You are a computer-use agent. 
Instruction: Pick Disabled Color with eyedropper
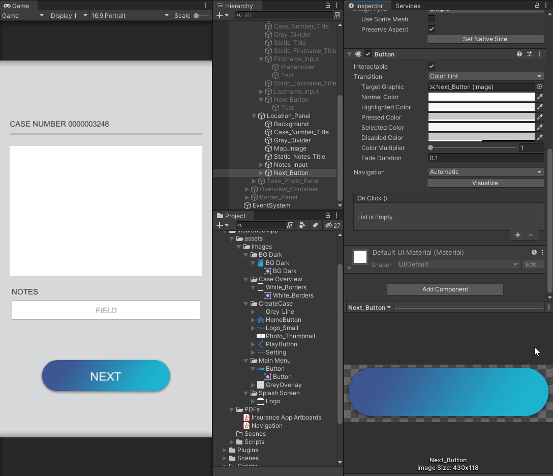(x=540, y=138)
